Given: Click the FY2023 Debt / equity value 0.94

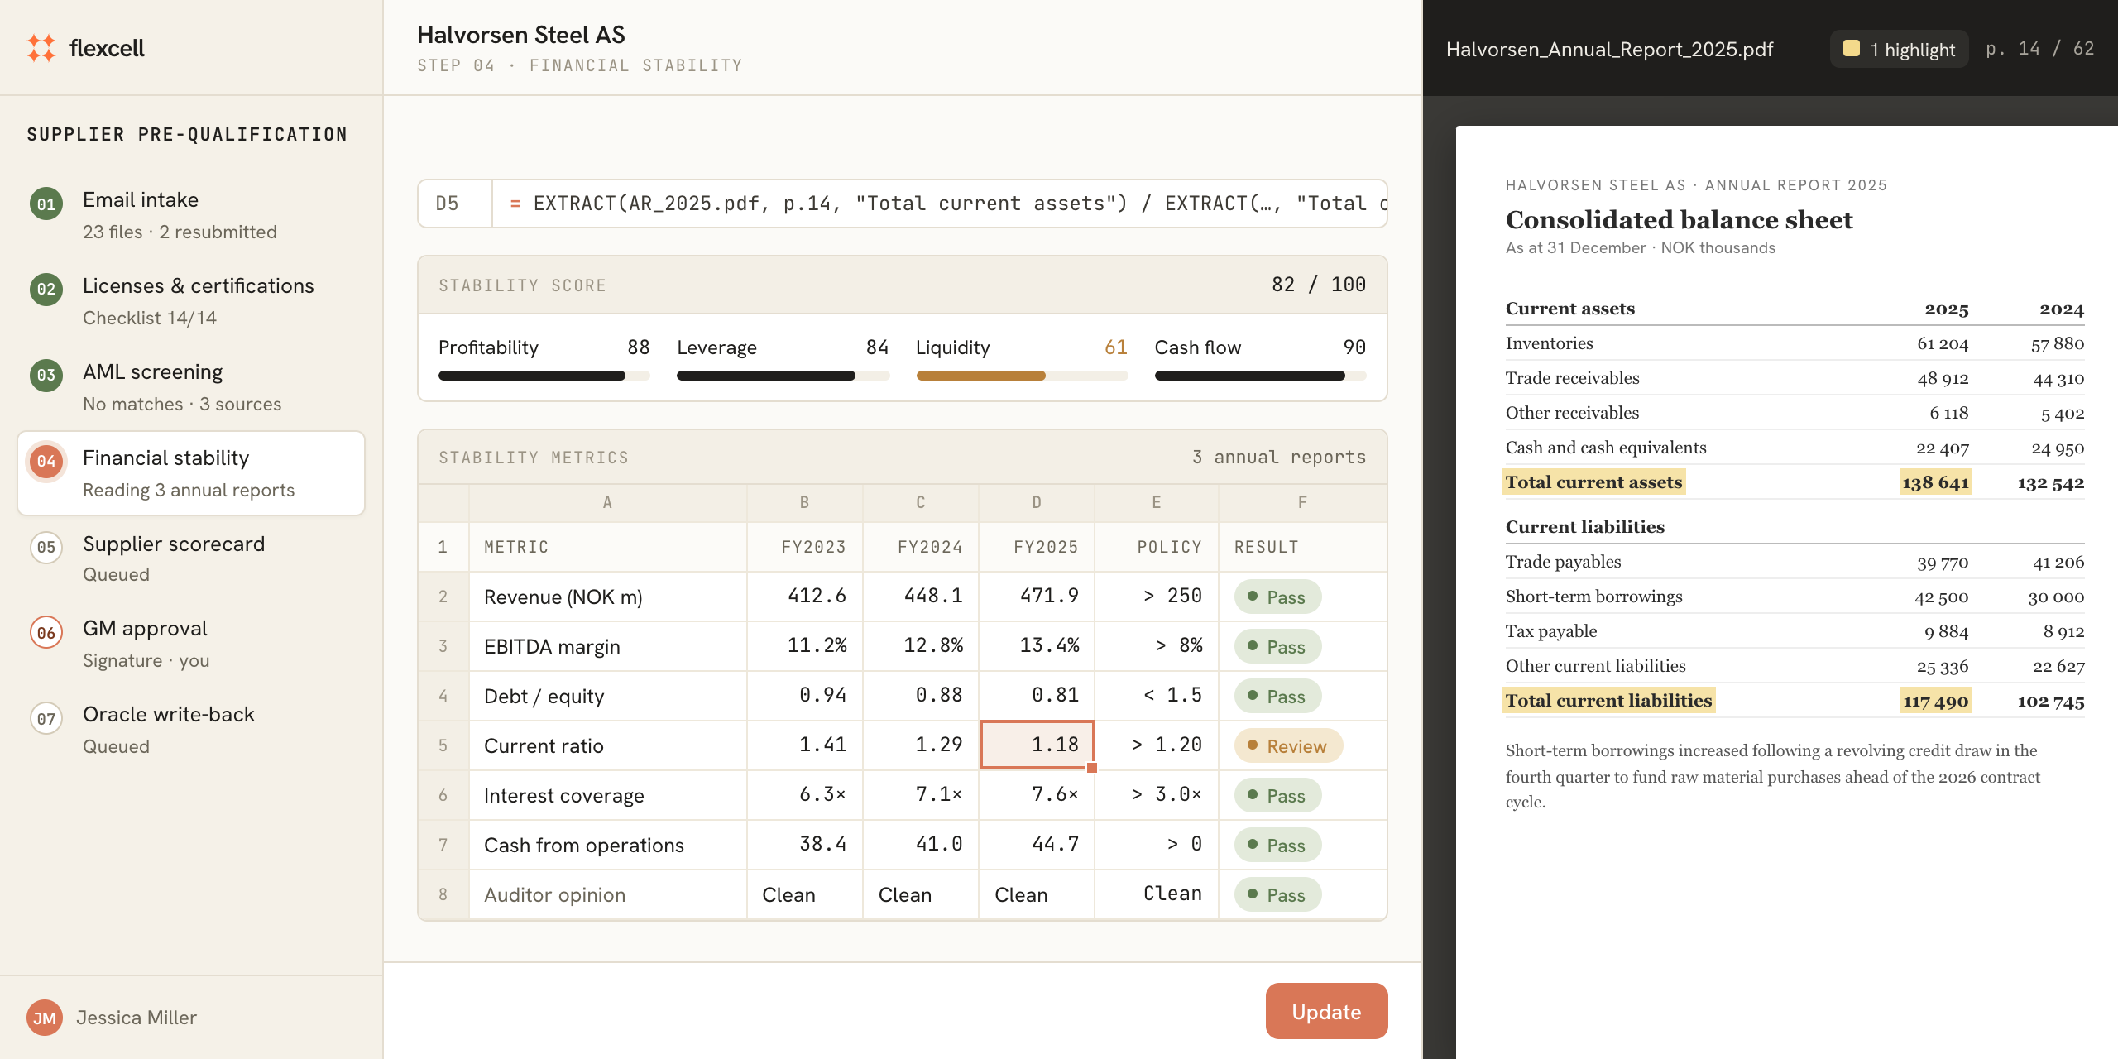Looking at the screenshot, I should tap(805, 695).
